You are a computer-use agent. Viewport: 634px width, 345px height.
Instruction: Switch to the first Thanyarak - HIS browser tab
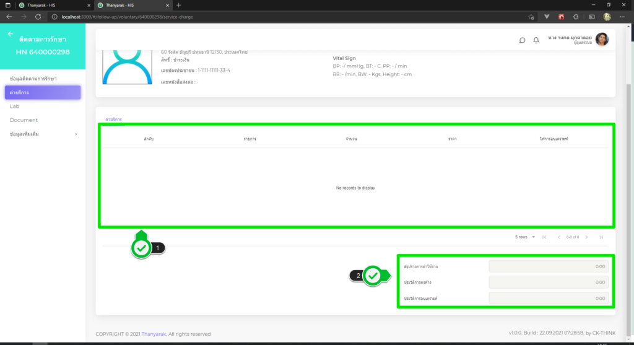pyautogui.click(x=43, y=5)
